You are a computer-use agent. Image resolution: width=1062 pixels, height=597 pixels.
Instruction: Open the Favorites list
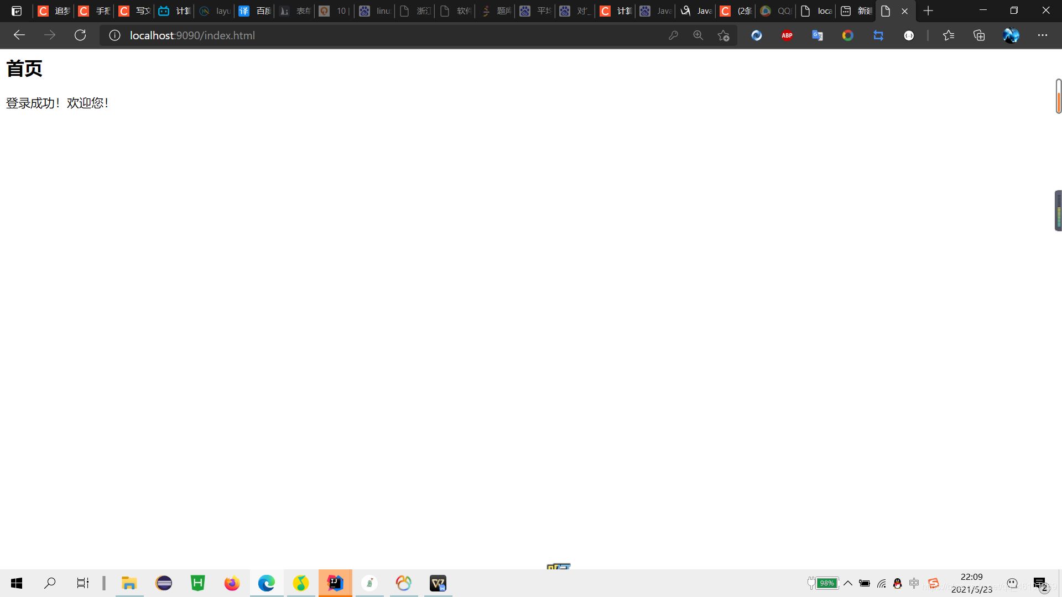click(949, 35)
